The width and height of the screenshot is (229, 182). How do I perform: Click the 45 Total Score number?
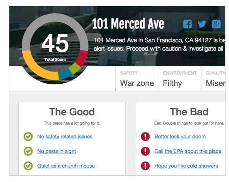55,43
